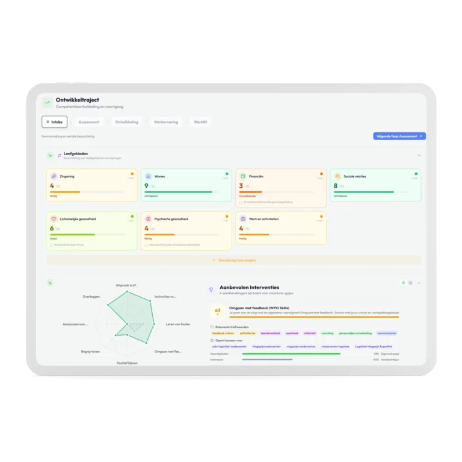Click the lightbulb icon beside Aanbevolen Interventies
Image resolution: width=462 pixels, height=462 pixels.
point(211,289)
